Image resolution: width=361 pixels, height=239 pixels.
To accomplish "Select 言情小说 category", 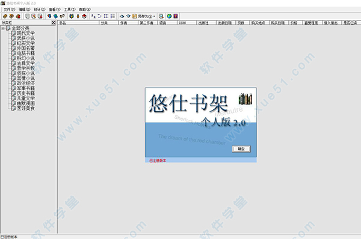I will pyautogui.click(x=25, y=78).
